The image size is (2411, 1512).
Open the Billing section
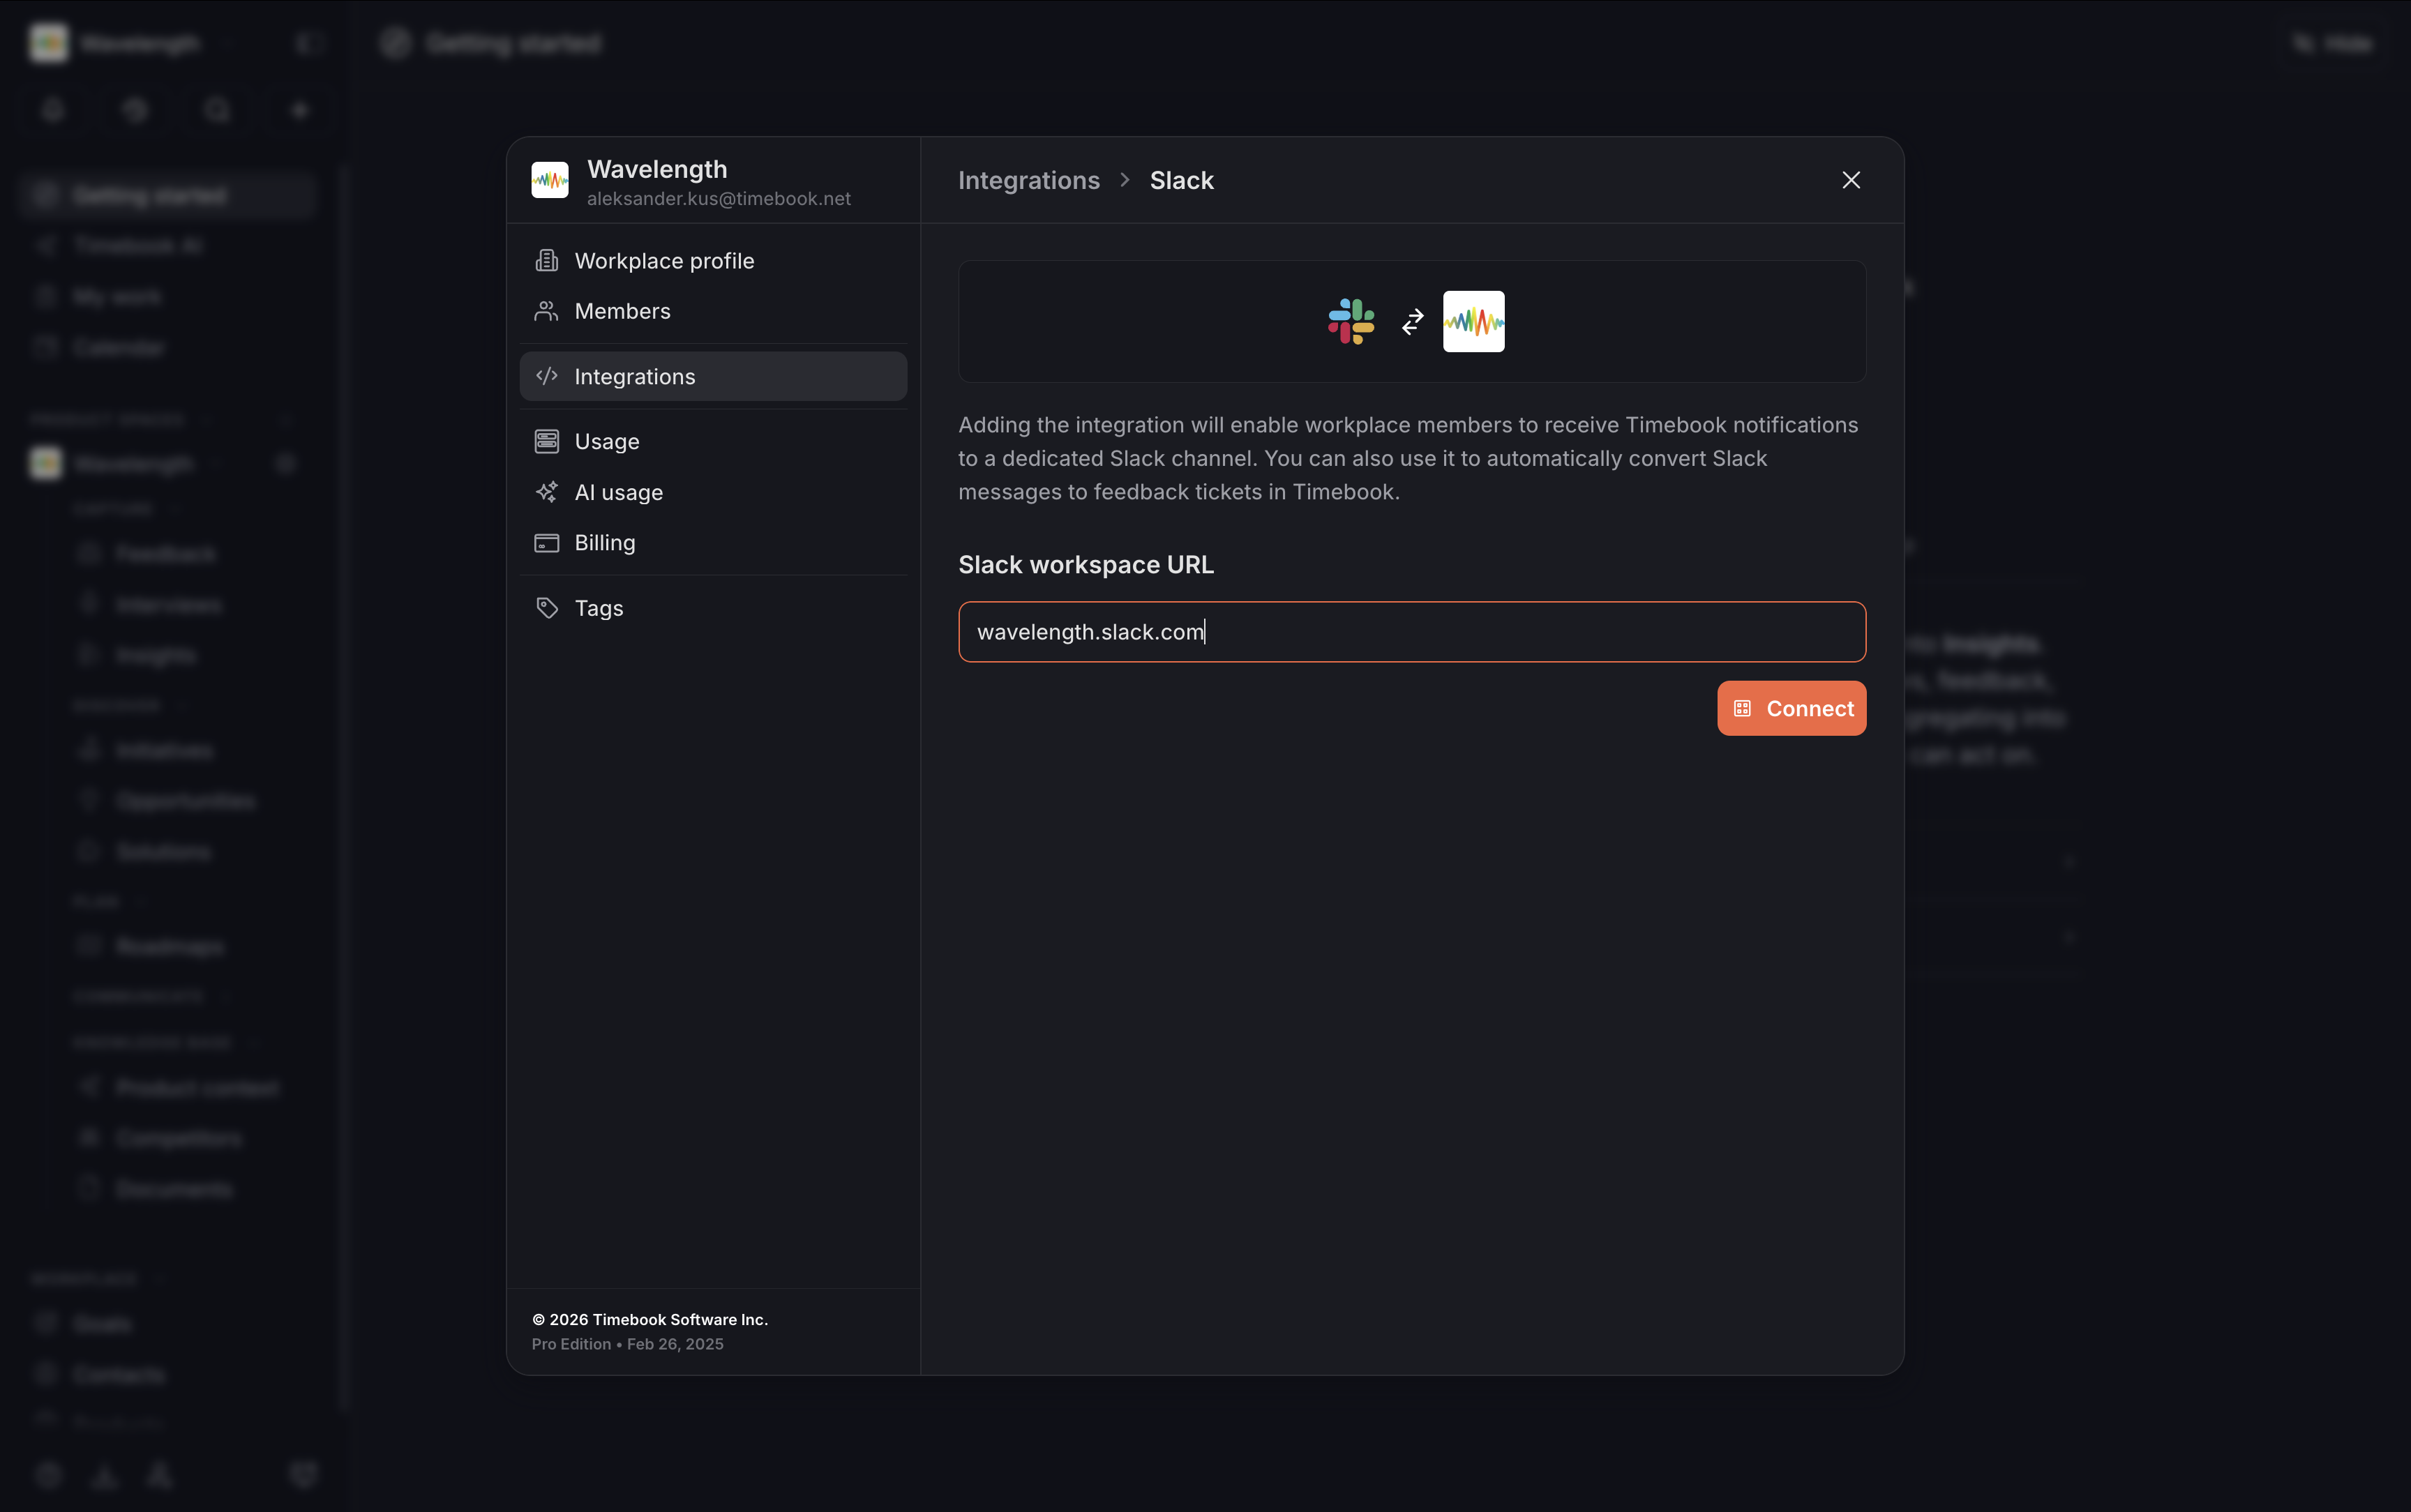713,542
